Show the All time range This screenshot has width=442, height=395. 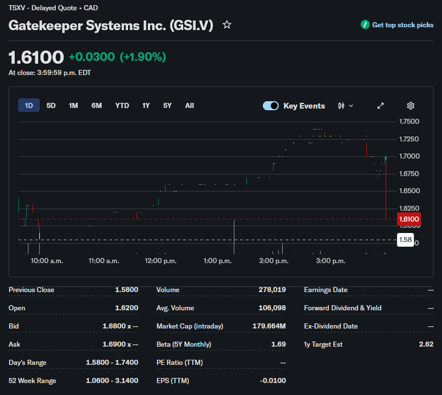(189, 106)
